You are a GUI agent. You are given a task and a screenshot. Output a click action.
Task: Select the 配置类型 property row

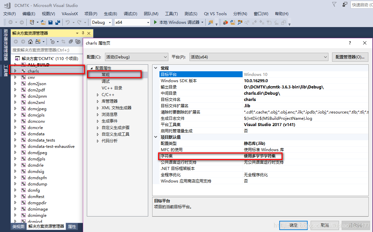(x=263, y=144)
